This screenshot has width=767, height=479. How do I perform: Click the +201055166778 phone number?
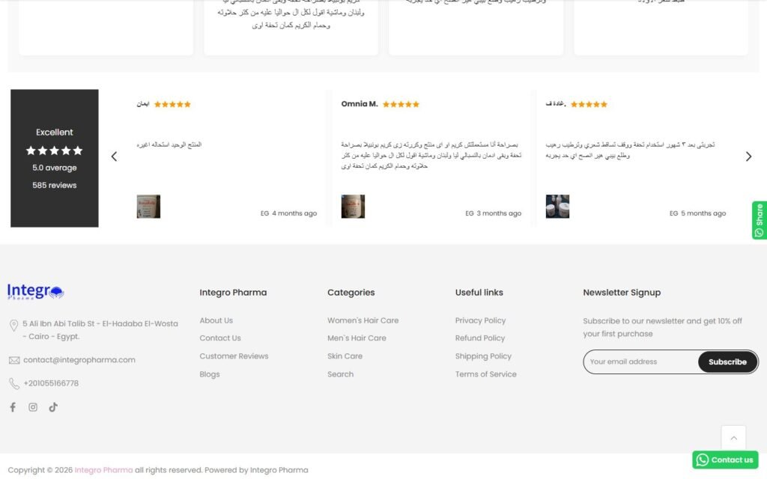[x=51, y=384]
